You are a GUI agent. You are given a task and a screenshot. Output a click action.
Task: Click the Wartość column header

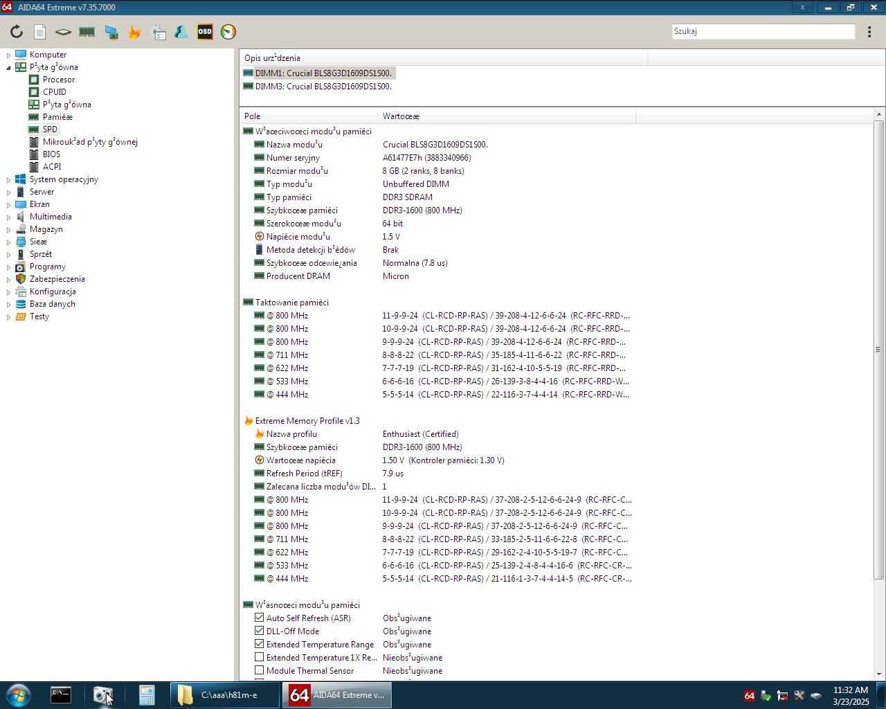(507, 116)
